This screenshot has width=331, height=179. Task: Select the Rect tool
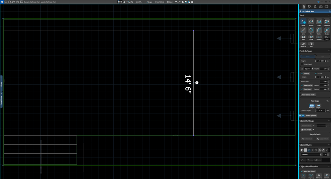point(303,37)
